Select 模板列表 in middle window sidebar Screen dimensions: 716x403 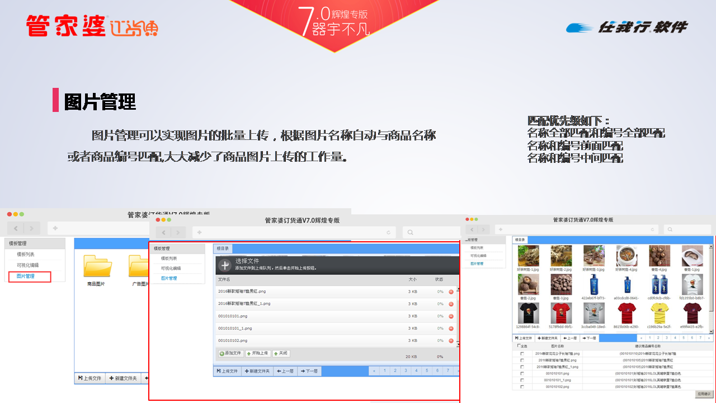coord(169,258)
